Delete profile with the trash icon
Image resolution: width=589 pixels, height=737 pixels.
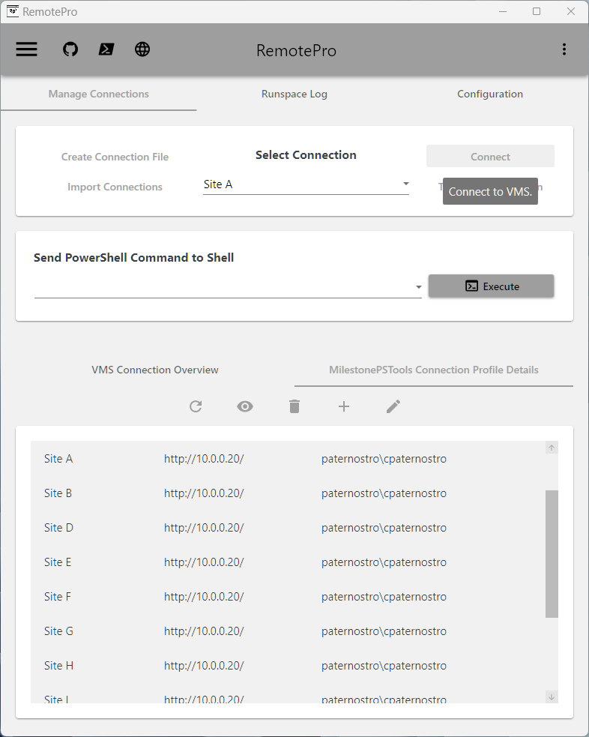(294, 406)
